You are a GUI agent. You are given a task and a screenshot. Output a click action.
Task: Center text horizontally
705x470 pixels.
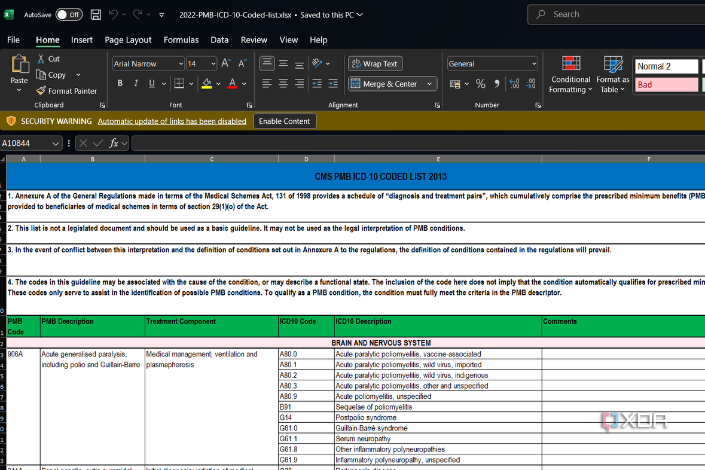tap(283, 83)
